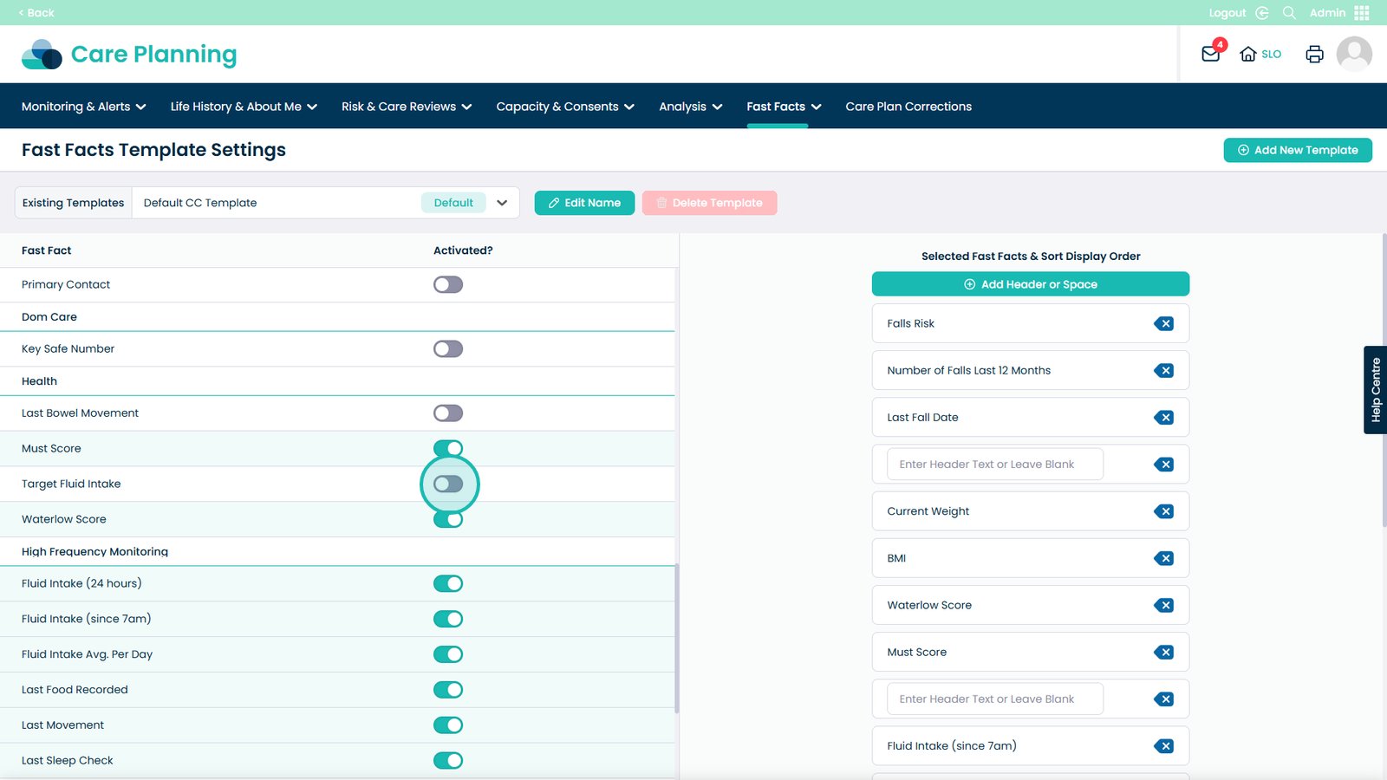Screen dimensions: 1387x780
Task: Expand the Risk & Care Reviews menu
Action: click(x=406, y=107)
